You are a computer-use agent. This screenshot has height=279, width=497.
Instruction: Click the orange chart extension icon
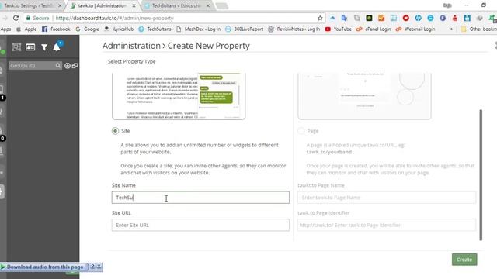pos(381,18)
